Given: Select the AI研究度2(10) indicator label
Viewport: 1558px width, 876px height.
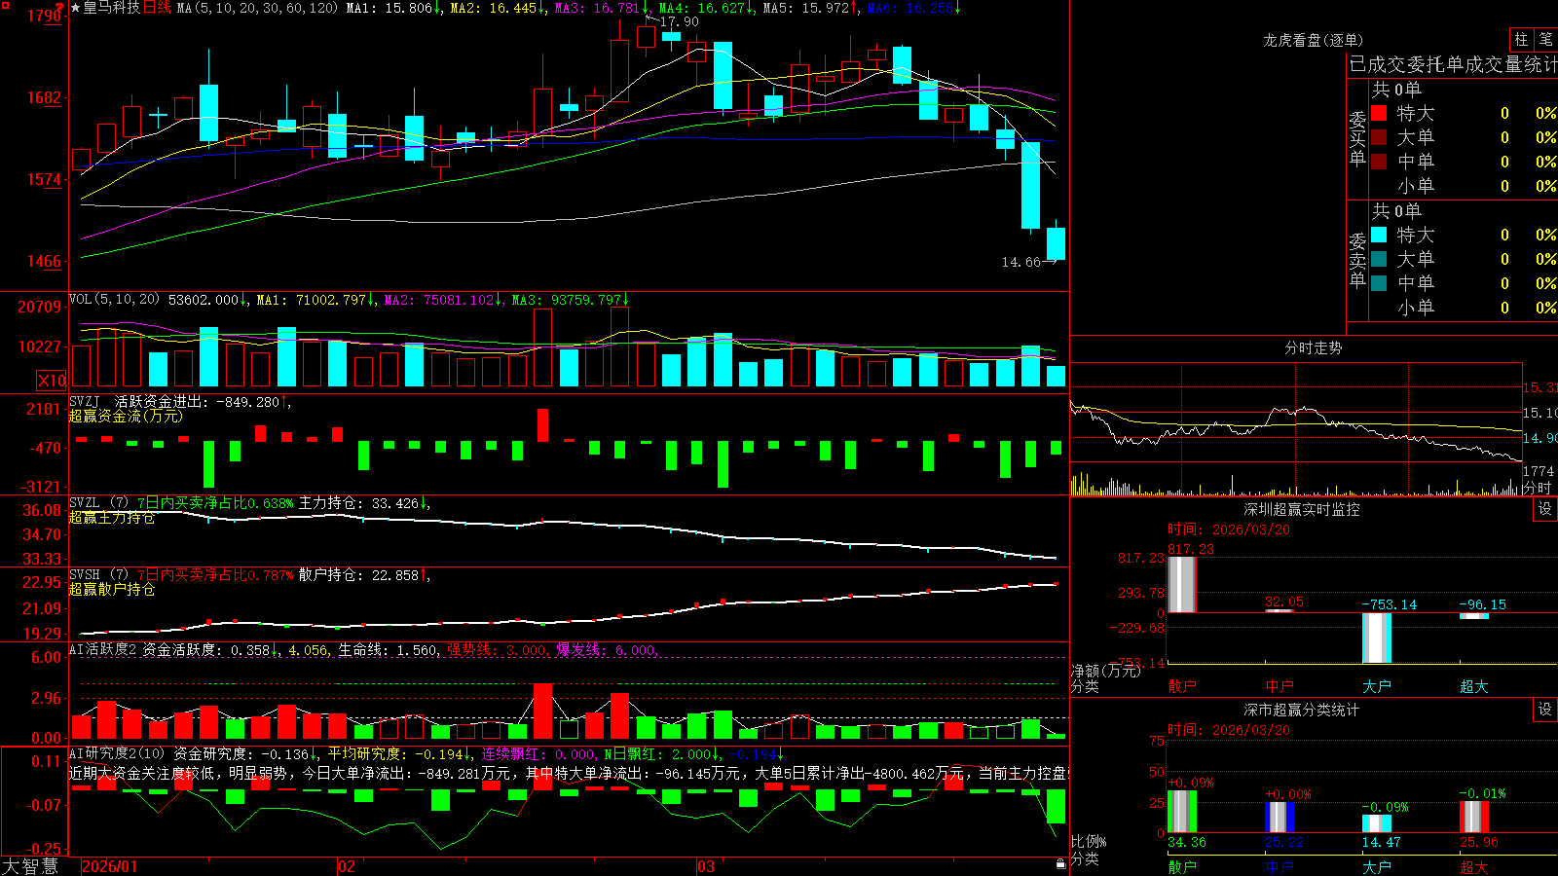Looking at the screenshot, I should point(117,753).
